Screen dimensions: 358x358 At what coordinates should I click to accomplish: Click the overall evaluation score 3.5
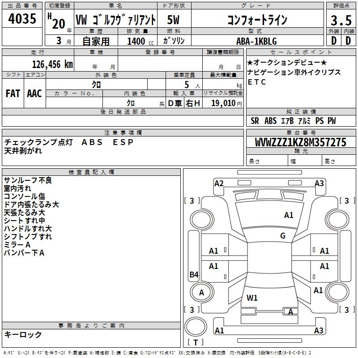pyautogui.click(x=341, y=20)
